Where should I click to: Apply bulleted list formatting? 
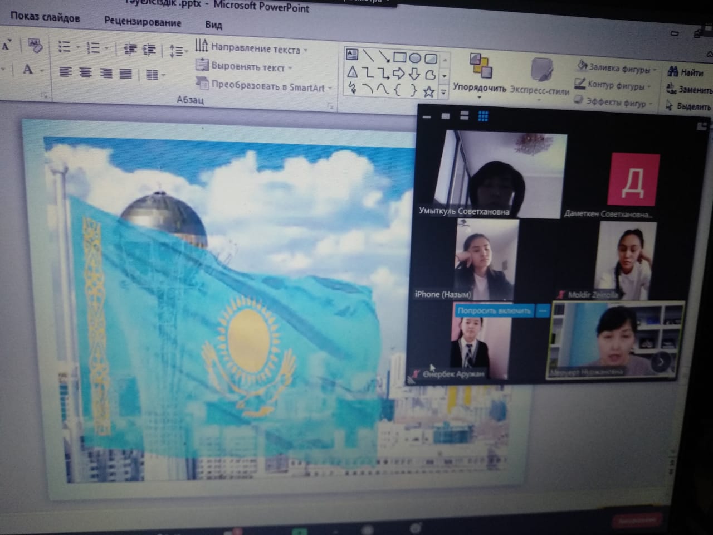(x=65, y=47)
